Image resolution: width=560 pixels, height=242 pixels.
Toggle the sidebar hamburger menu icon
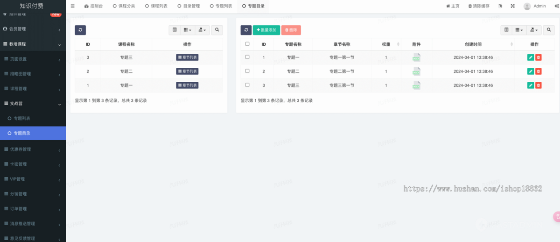click(73, 6)
